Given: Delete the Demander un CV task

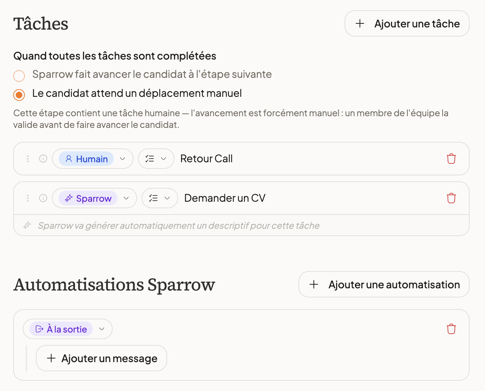Looking at the screenshot, I should pyautogui.click(x=451, y=198).
